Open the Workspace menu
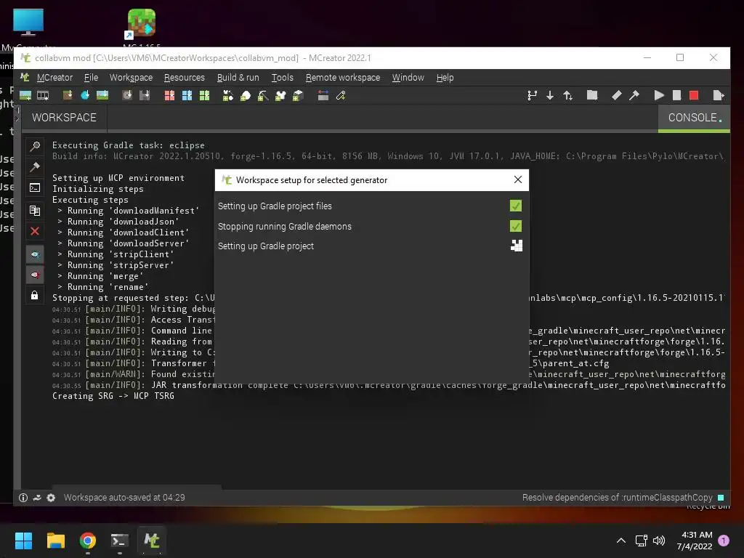 pyautogui.click(x=131, y=77)
